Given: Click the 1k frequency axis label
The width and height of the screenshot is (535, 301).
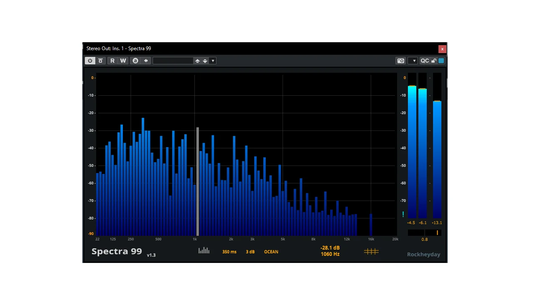Looking at the screenshot, I should pyautogui.click(x=195, y=239).
